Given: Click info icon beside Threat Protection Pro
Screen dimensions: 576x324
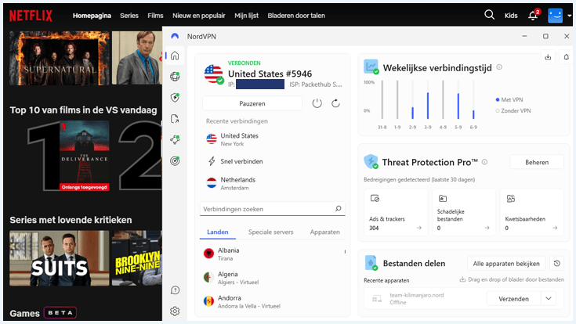Looking at the screenshot, I should coord(484,162).
